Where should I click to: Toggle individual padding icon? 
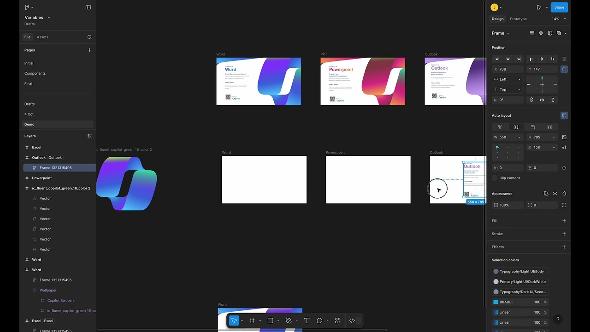click(564, 168)
